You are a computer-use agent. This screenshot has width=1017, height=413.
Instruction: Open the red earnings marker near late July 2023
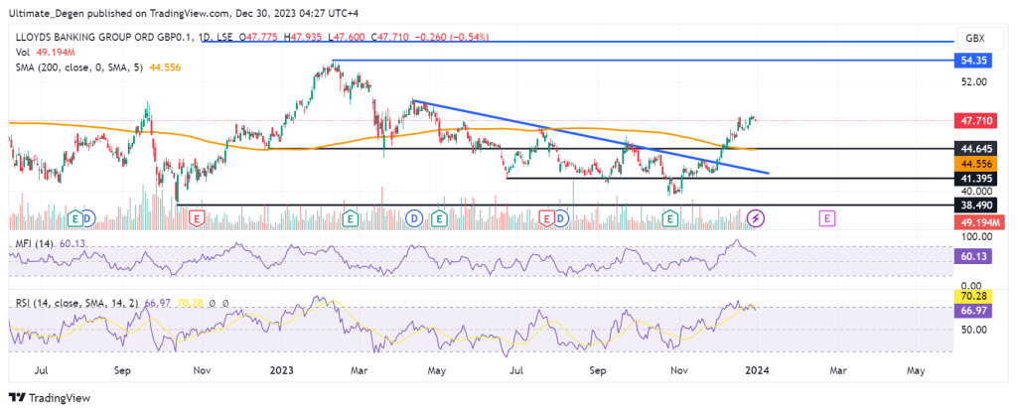[548, 218]
